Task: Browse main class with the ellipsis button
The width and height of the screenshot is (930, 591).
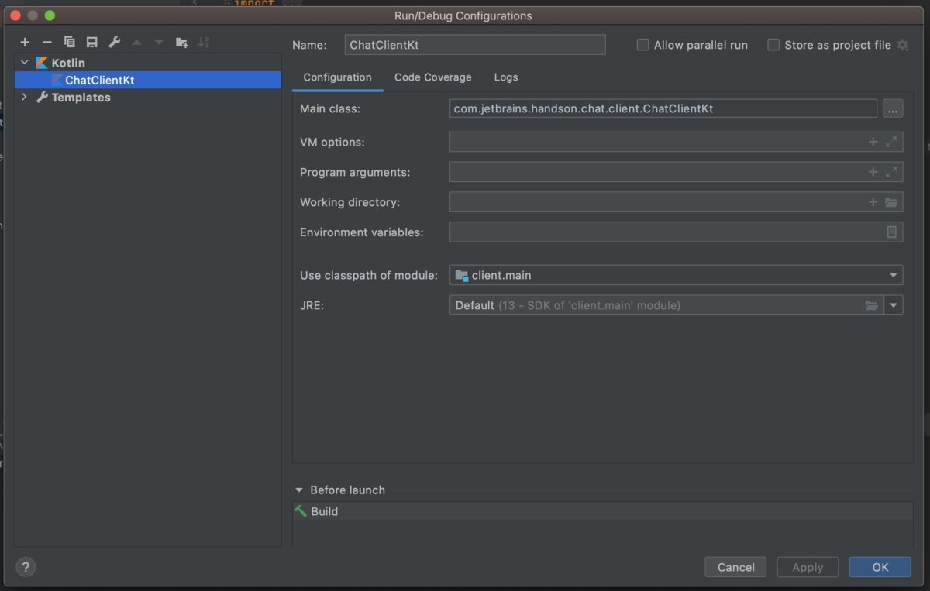Action: point(893,108)
